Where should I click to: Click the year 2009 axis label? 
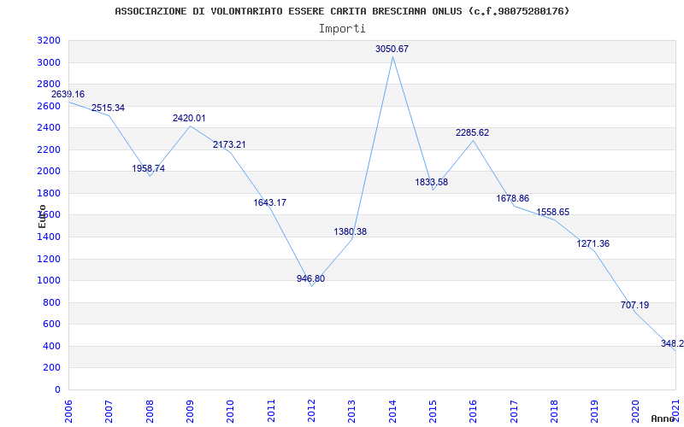click(190, 412)
